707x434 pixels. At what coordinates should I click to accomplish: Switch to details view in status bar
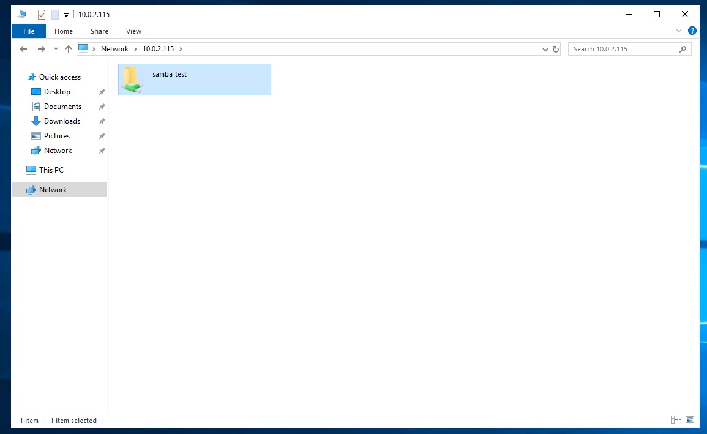(x=676, y=420)
